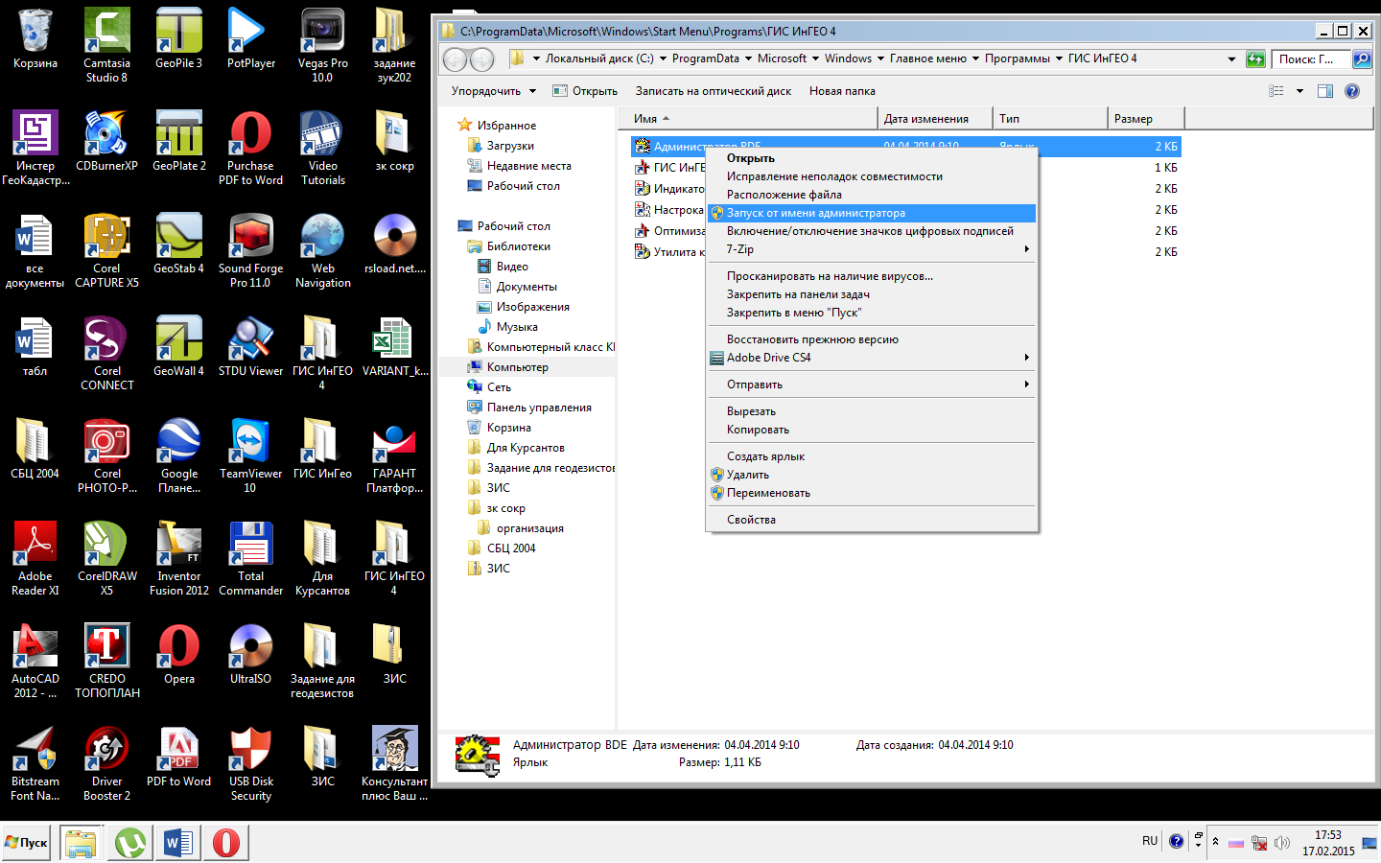Expand the Отправить submenu

[1026, 385]
